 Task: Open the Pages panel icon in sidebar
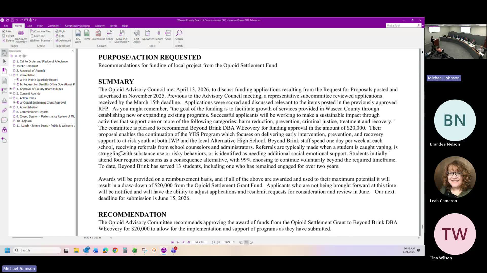(4, 81)
